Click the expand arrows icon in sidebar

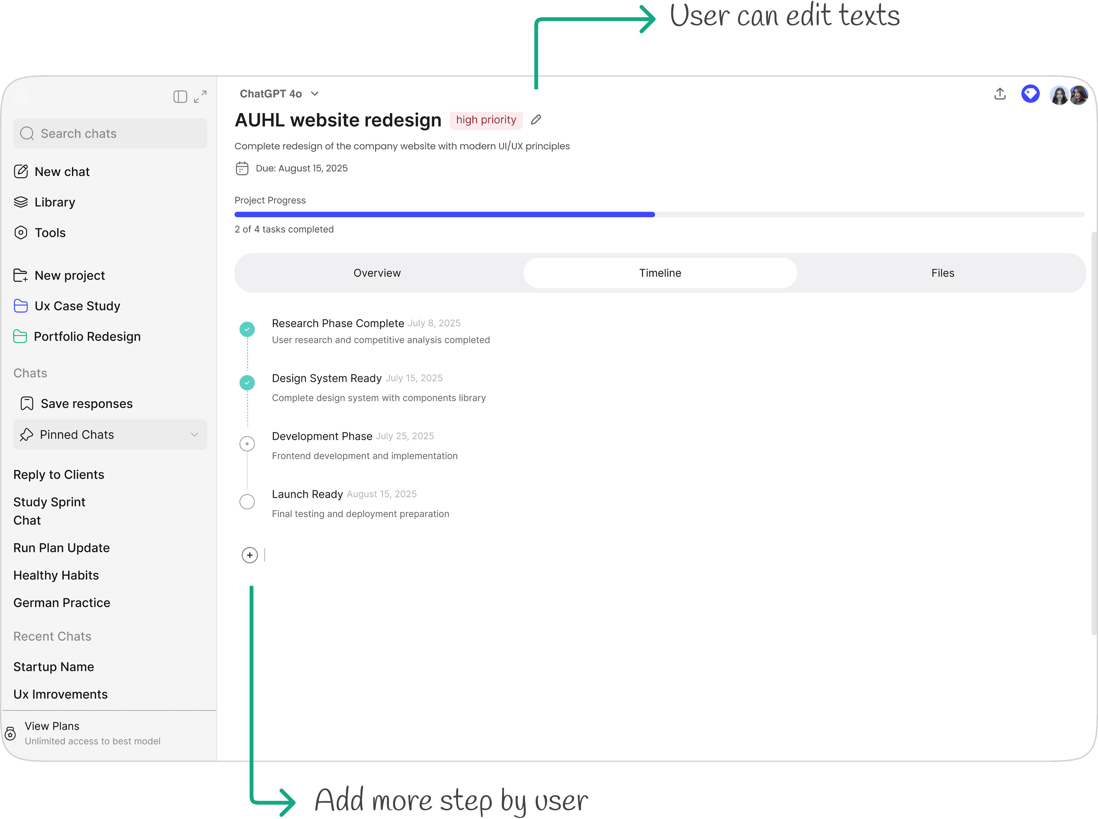[200, 97]
